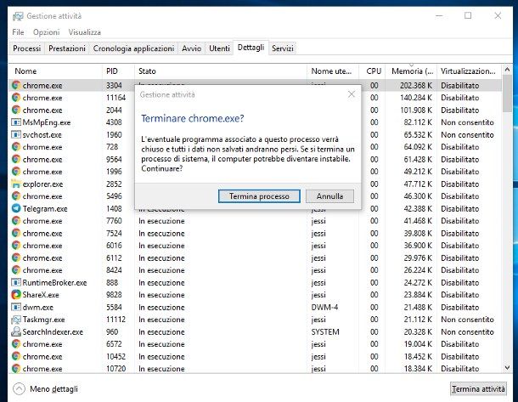Screen dimensions: 518x402
Task: Cancel dialog with Annulla button
Action: (329, 196)
